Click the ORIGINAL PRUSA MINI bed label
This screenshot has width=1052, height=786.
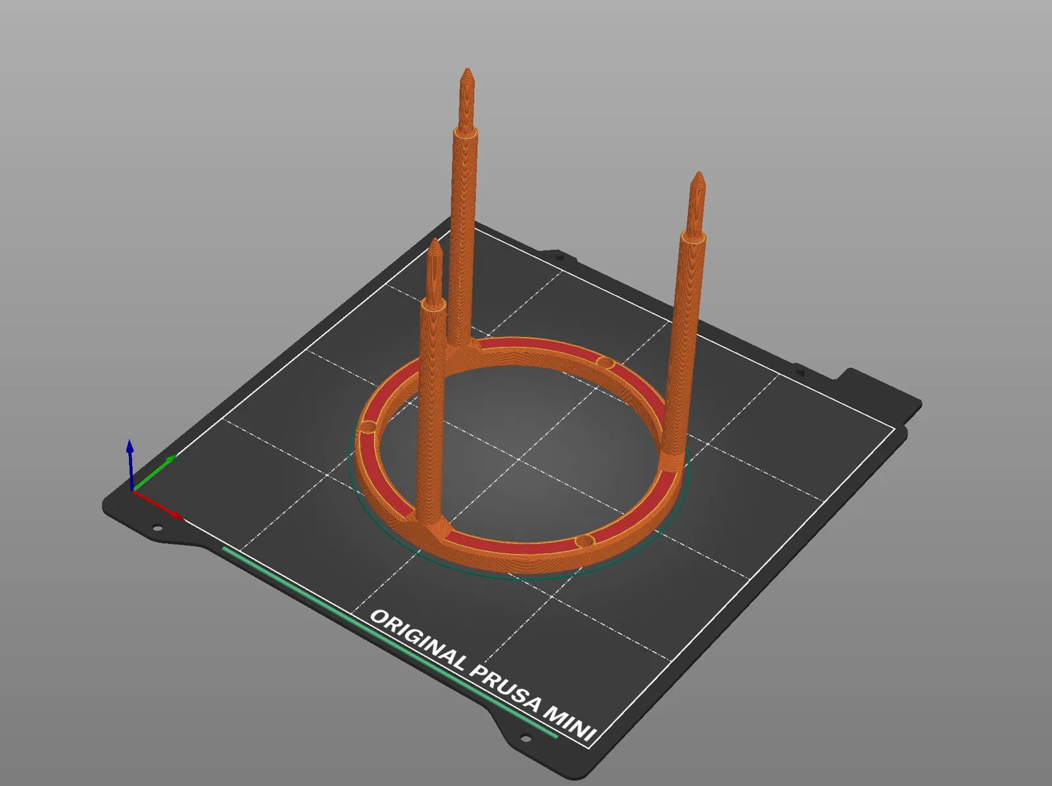tap(483, 678)
